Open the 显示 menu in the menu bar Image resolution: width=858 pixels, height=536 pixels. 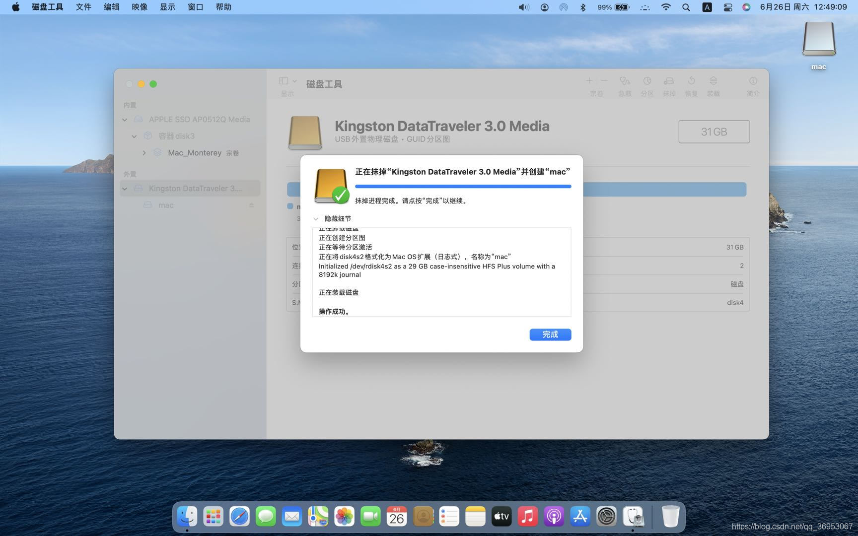pos(167,7)
